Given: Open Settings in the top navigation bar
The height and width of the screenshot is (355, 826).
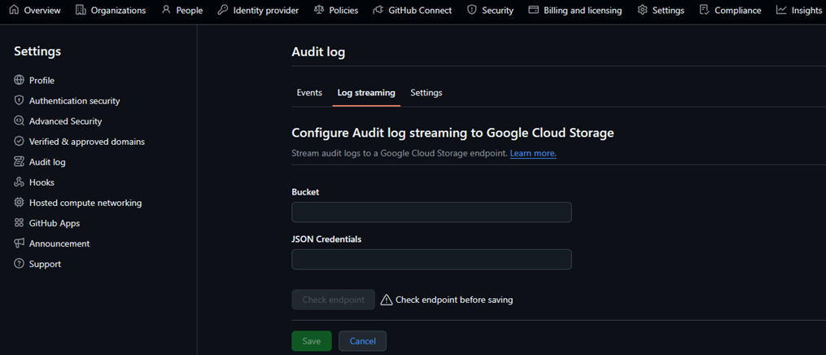Looking at the screenshot, I should pyautogui.click(x=661, y=10).
